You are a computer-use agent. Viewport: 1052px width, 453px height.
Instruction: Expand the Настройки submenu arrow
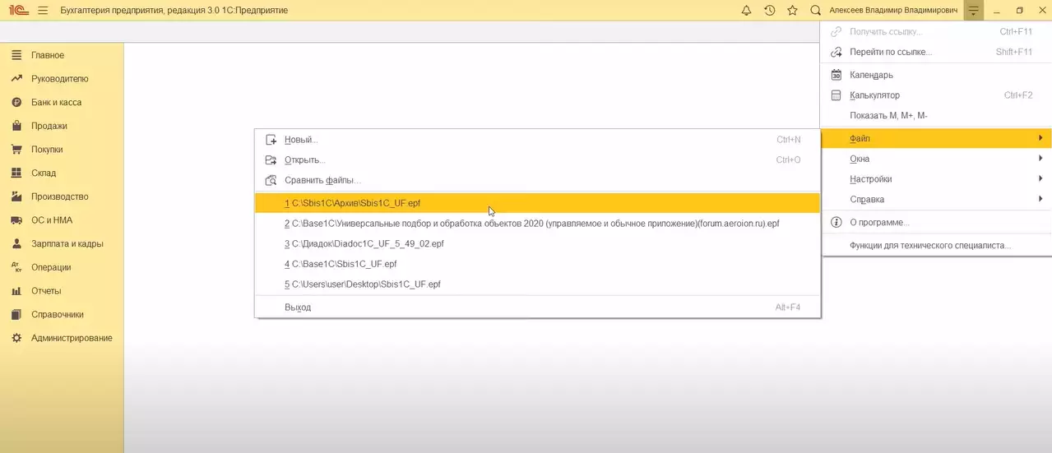point(1040,178)
